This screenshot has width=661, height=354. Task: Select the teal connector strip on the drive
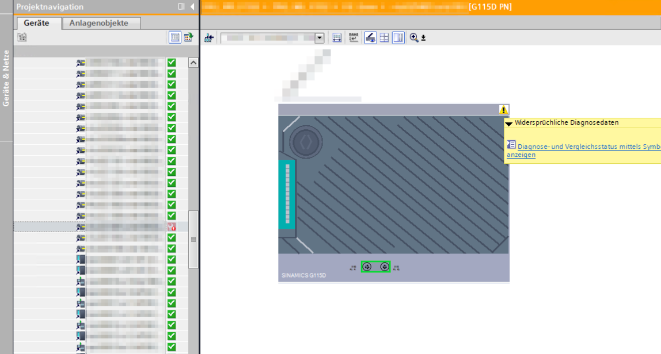[287, 194]
